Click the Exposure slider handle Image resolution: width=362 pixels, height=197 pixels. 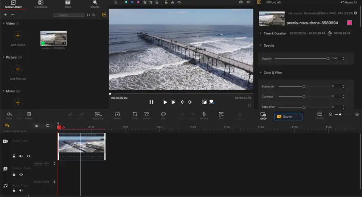tap(304, 86)
